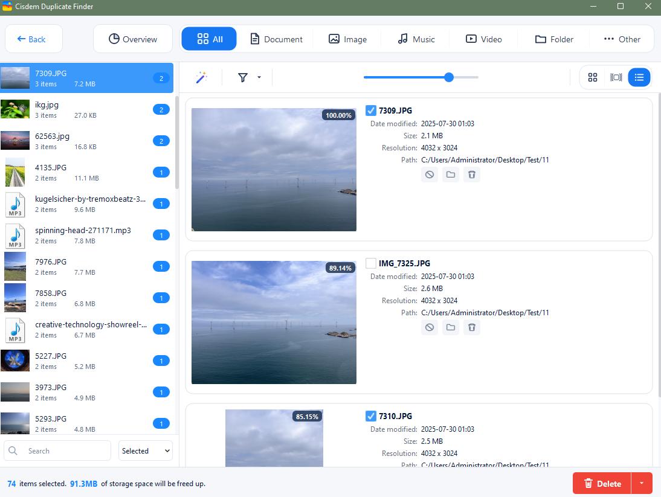Open folder location of 7309.JPG
Viewport: 661px width, 497px height.
[451, 175]
